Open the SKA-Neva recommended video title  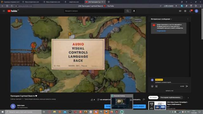(177, 103)
